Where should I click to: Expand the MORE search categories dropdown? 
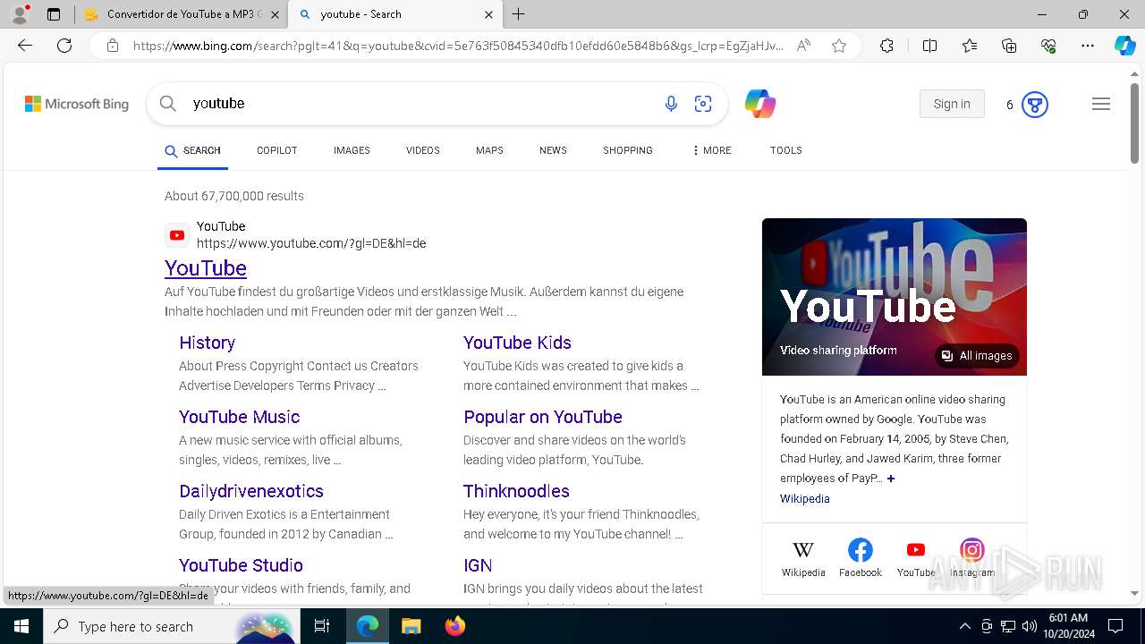[x=711, y=150]
